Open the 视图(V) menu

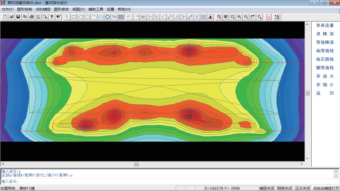(x=79, y=9)
